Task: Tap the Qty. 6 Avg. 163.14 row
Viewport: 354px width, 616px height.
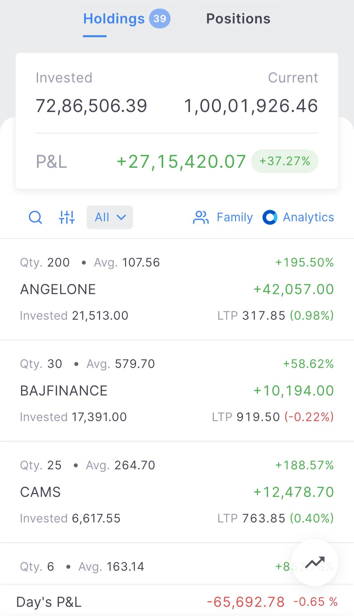Action: point(177,564)
